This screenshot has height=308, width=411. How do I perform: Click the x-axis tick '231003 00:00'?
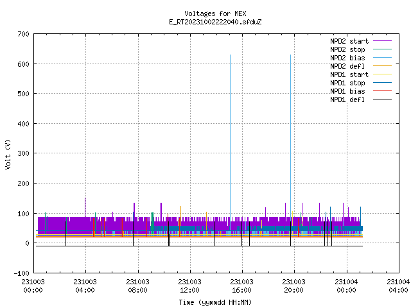pos(33,286)
